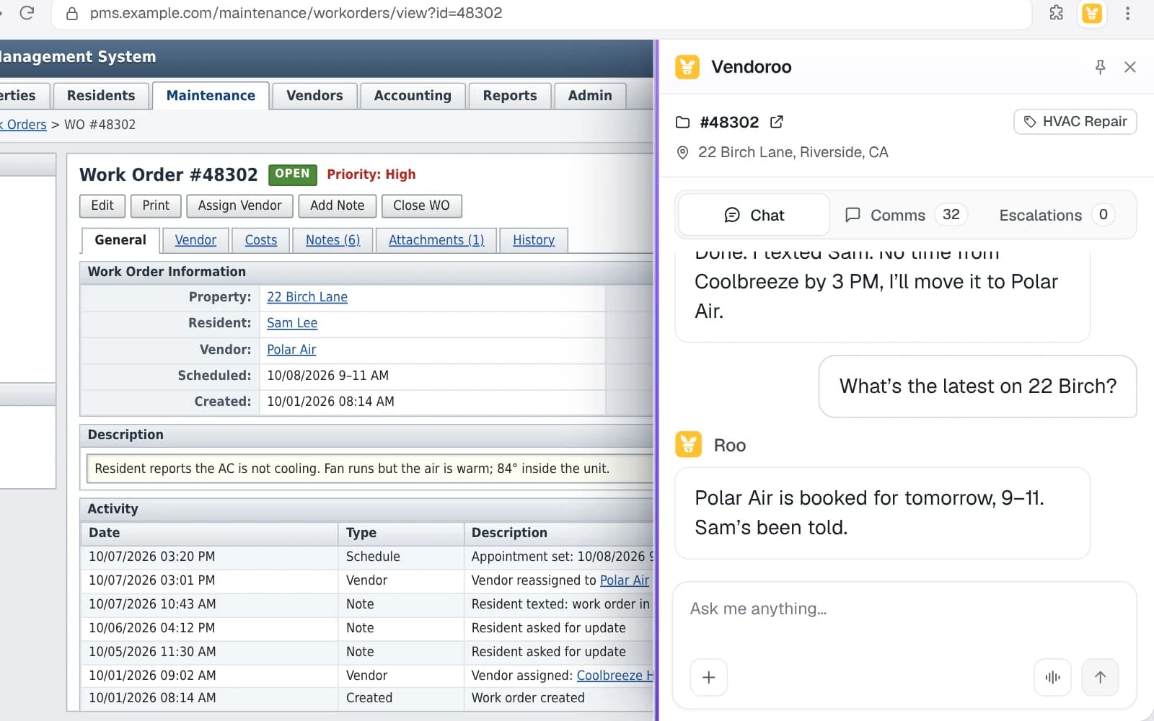
Task: Click the HVAC Repair tag
Action: [x=1075, y=121]
